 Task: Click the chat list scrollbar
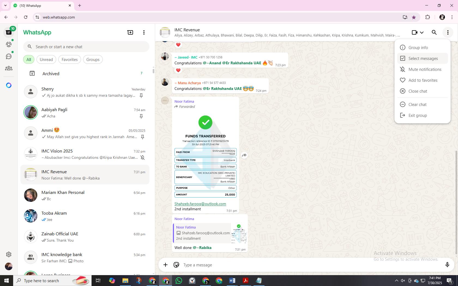[153, 71]
